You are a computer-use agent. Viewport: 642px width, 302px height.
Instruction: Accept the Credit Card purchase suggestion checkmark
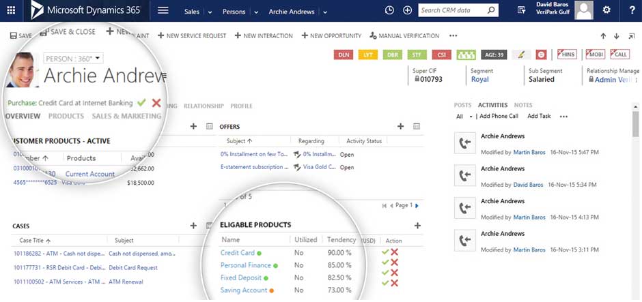(141, 102)
